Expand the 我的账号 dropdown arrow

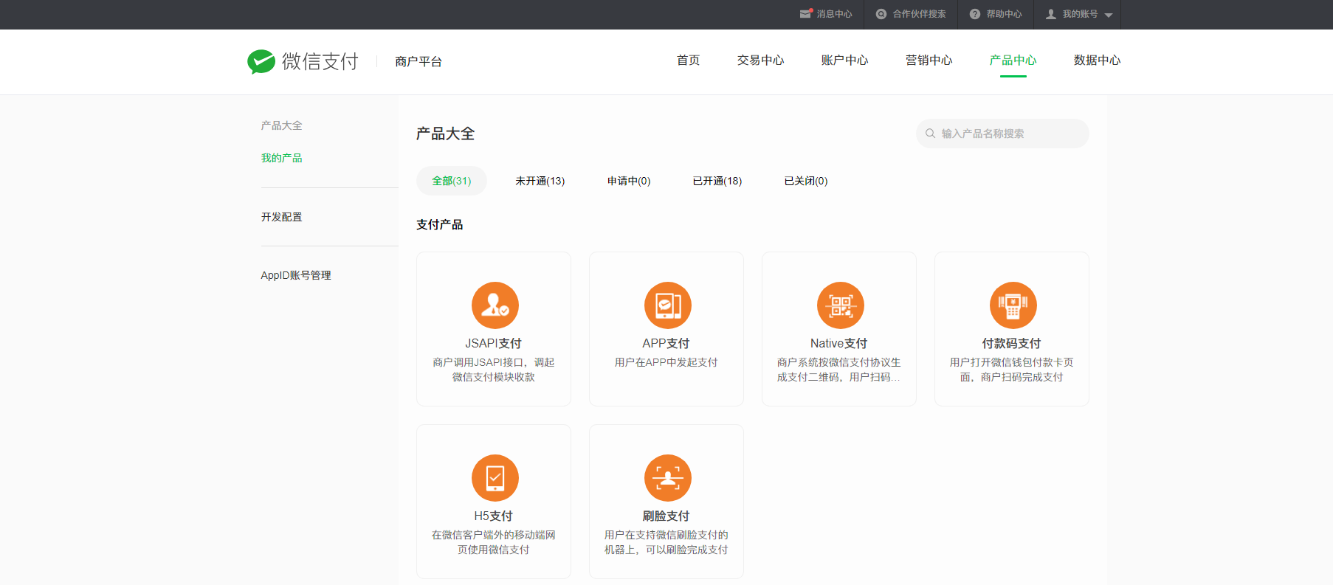click(1109, 15)
